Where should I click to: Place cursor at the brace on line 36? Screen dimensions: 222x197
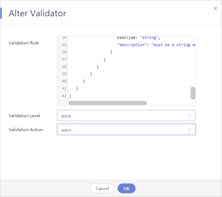point(111,52)
